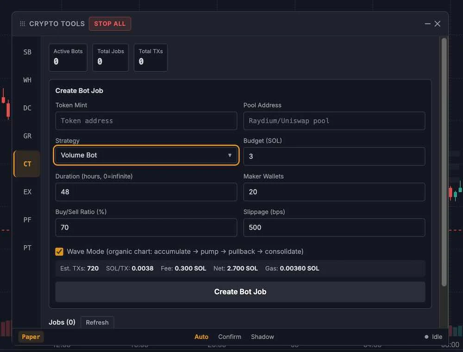Click the Wave Mode description label

coord(185,251)
